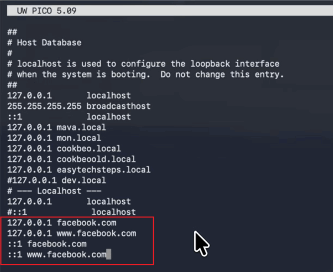Click the 'when the system is booting' line
Image resolution: width=333 pixels, height=272 pixels.
click(x=145, y=74)
